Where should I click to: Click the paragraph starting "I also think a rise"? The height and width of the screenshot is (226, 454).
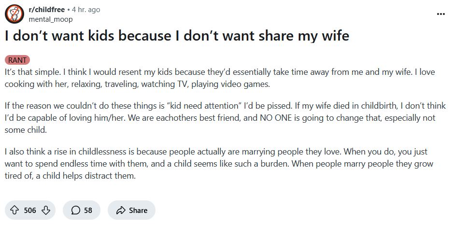(219, 164)
